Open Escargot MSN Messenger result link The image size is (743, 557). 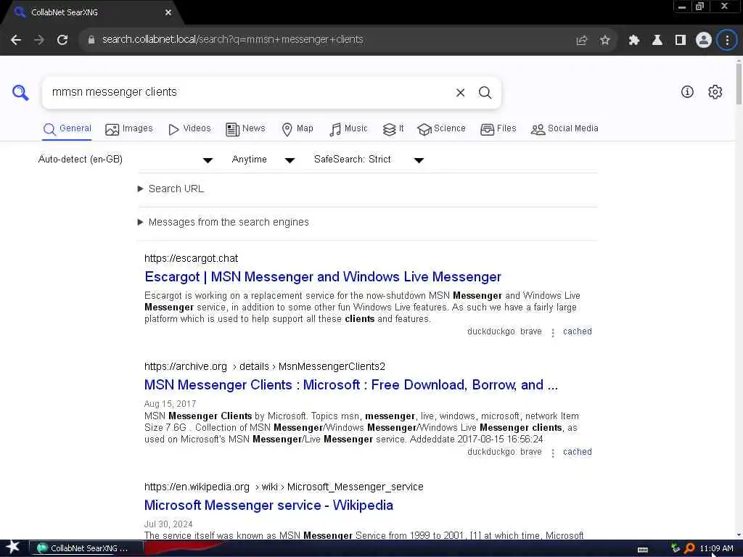[323, 277]
